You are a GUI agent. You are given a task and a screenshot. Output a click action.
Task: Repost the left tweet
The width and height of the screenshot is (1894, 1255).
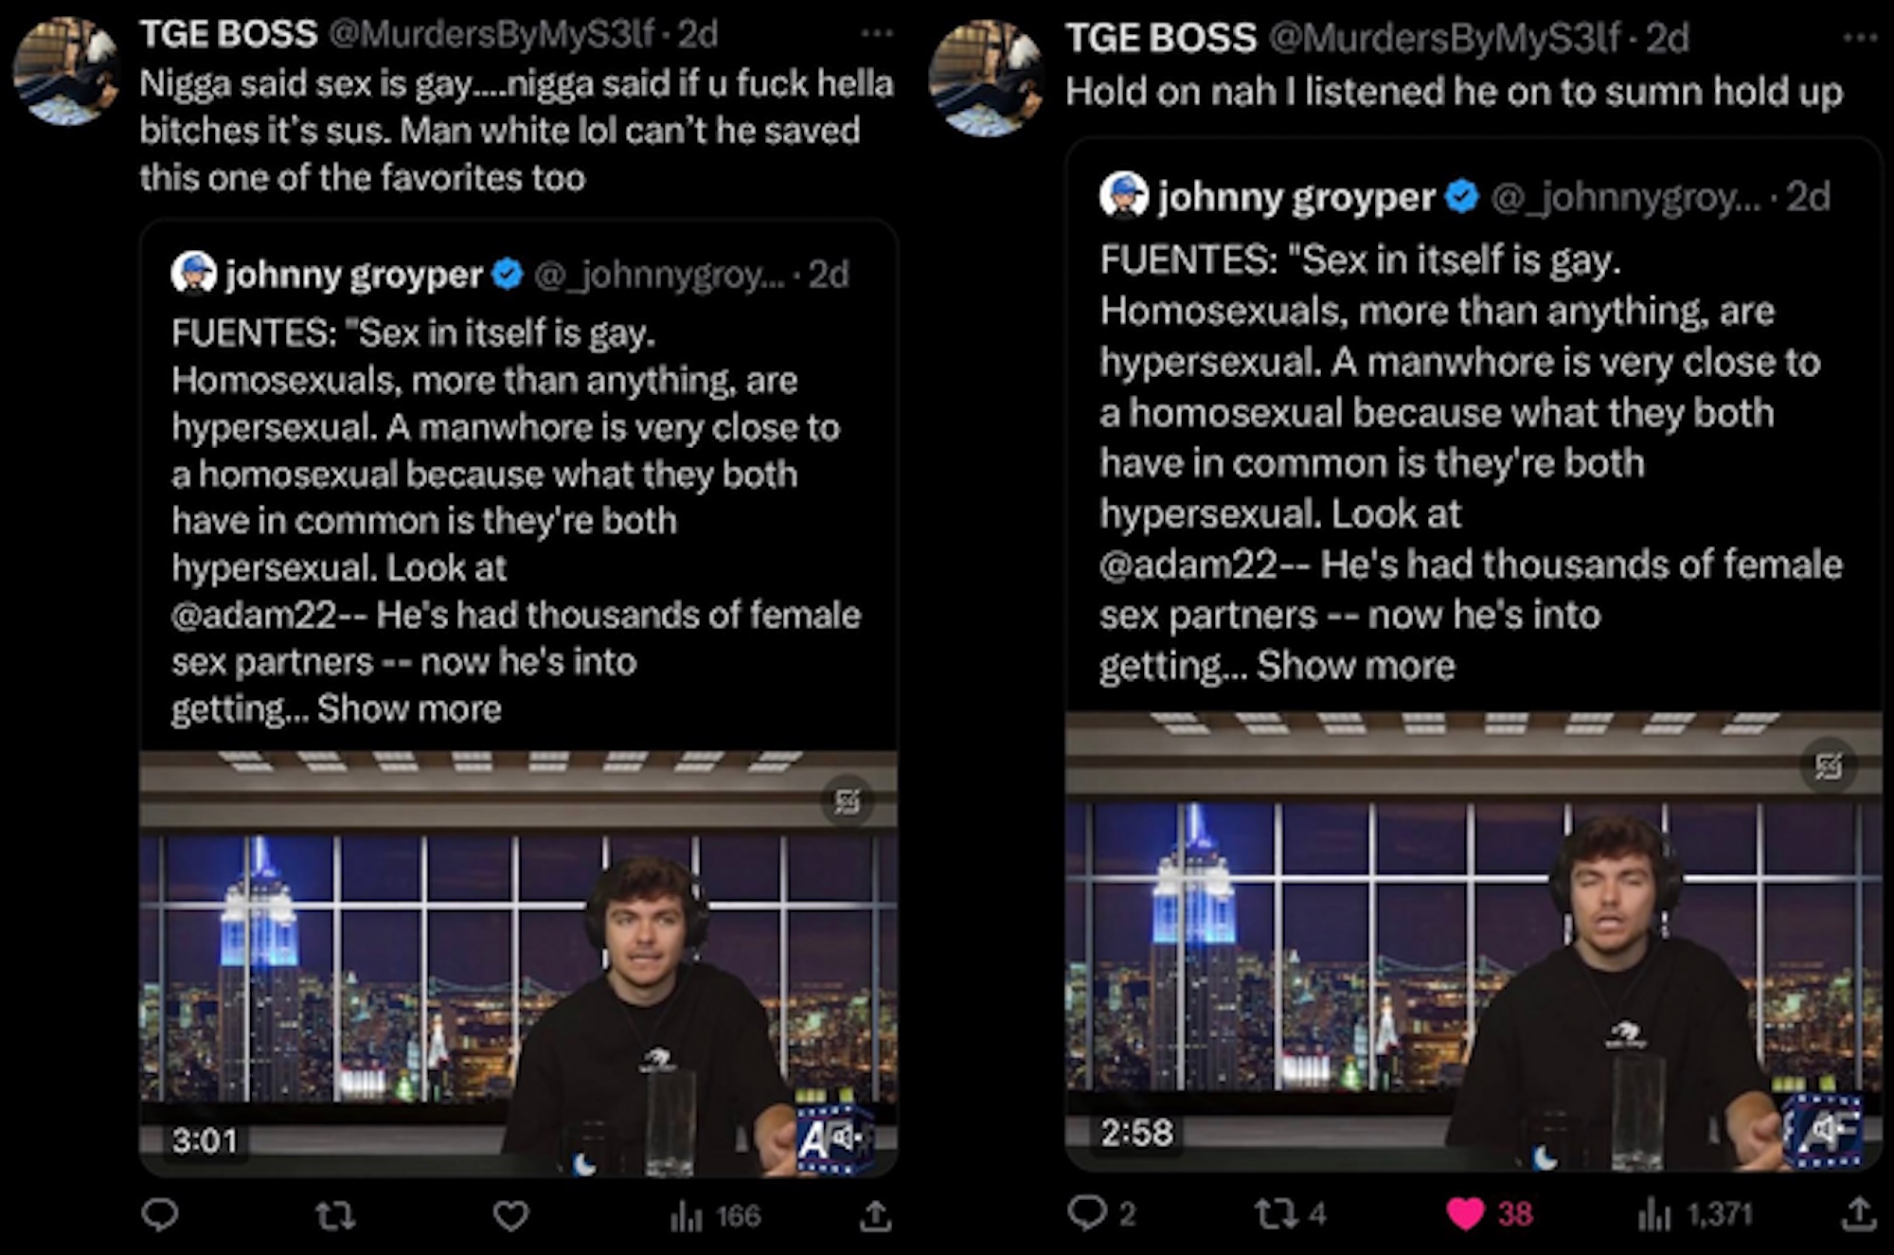334,1215
